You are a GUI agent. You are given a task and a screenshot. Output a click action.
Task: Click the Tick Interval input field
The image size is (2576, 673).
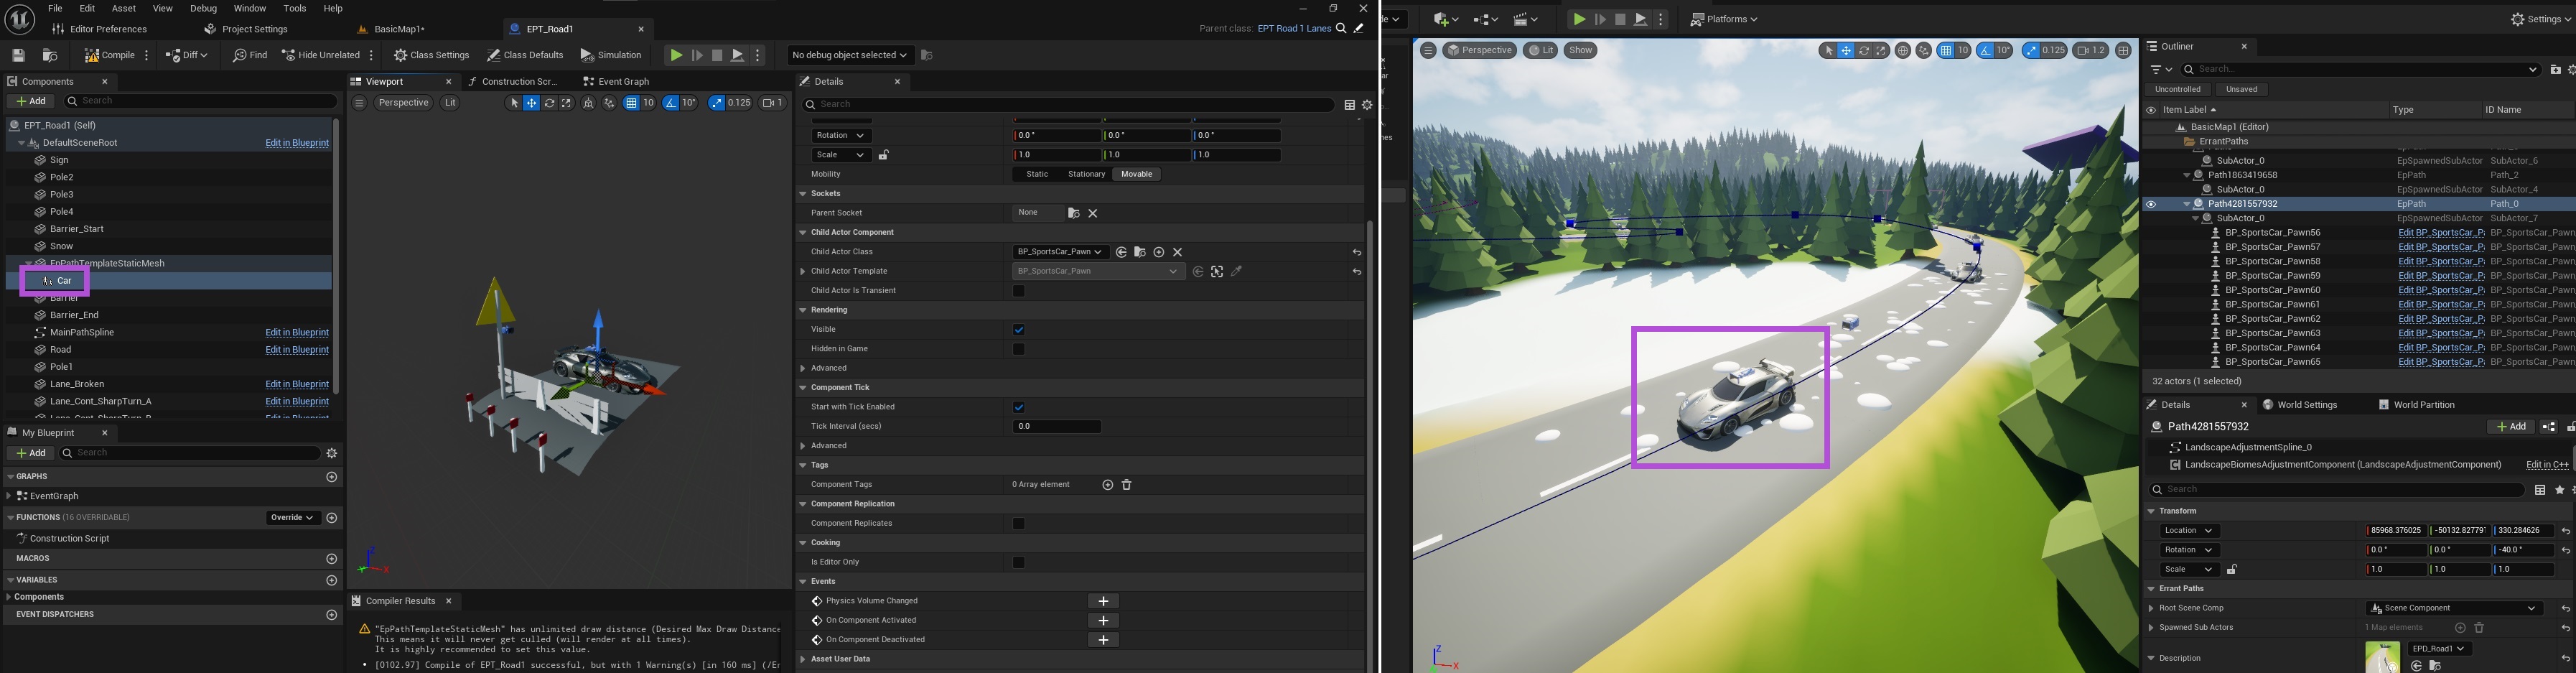pos(1056,427)
